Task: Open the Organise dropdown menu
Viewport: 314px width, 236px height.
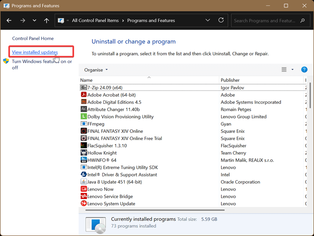Action: click(96, 70)
